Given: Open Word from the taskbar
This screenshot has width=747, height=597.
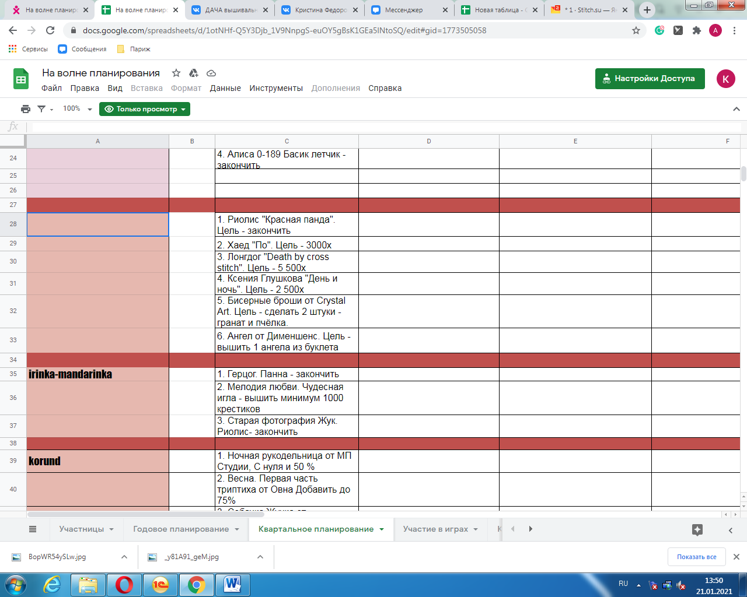Looking at the screenshot, I should coord(232,584).
